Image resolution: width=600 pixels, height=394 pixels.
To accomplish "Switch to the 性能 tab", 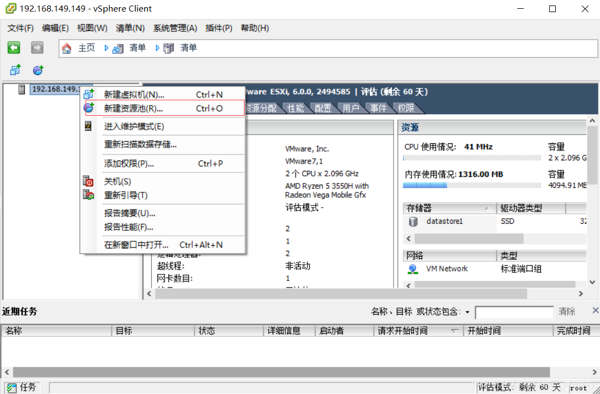I will pyautogui.click(x=295, y=108).
